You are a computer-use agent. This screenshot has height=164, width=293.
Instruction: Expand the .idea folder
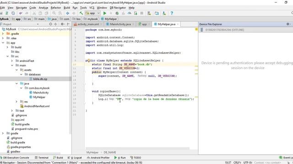pos(3,38)
